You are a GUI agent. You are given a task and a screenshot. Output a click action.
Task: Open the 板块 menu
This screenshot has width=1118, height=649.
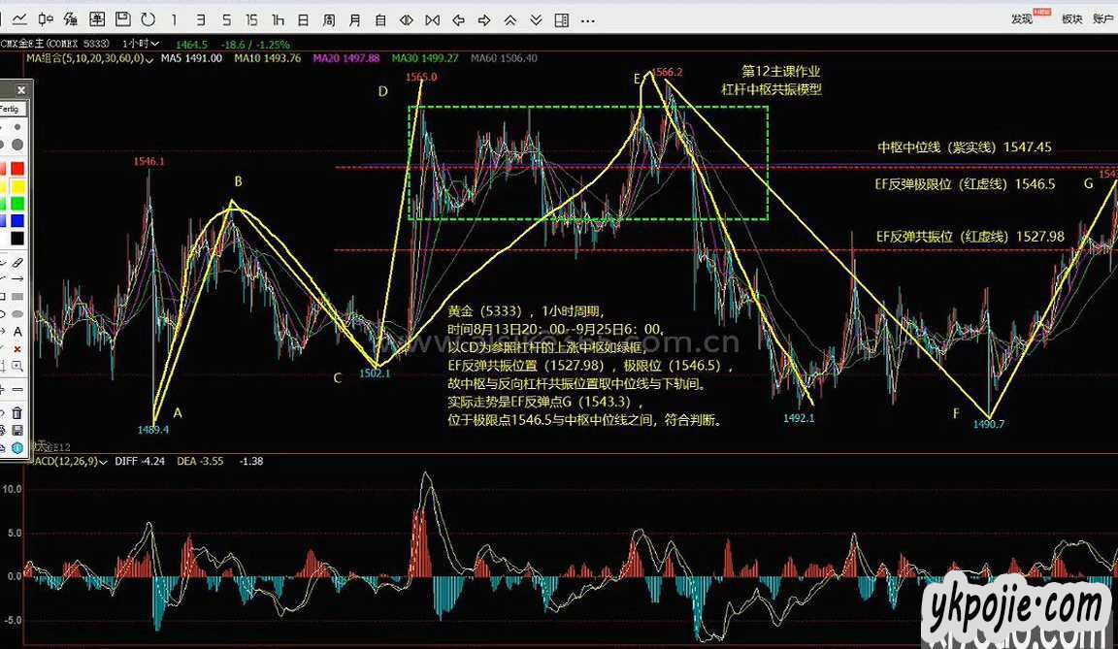click(1072, 19)
